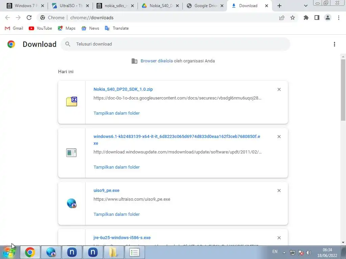This screenshot has width=346, height=259.
Task: Open the second Nokia taskbar icon
Action: coord(93,252)
